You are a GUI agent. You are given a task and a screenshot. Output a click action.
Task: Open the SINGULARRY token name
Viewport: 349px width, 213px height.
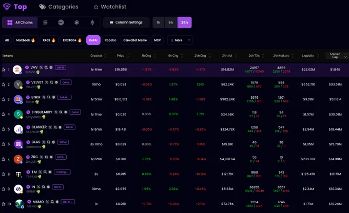pos(42,112)
